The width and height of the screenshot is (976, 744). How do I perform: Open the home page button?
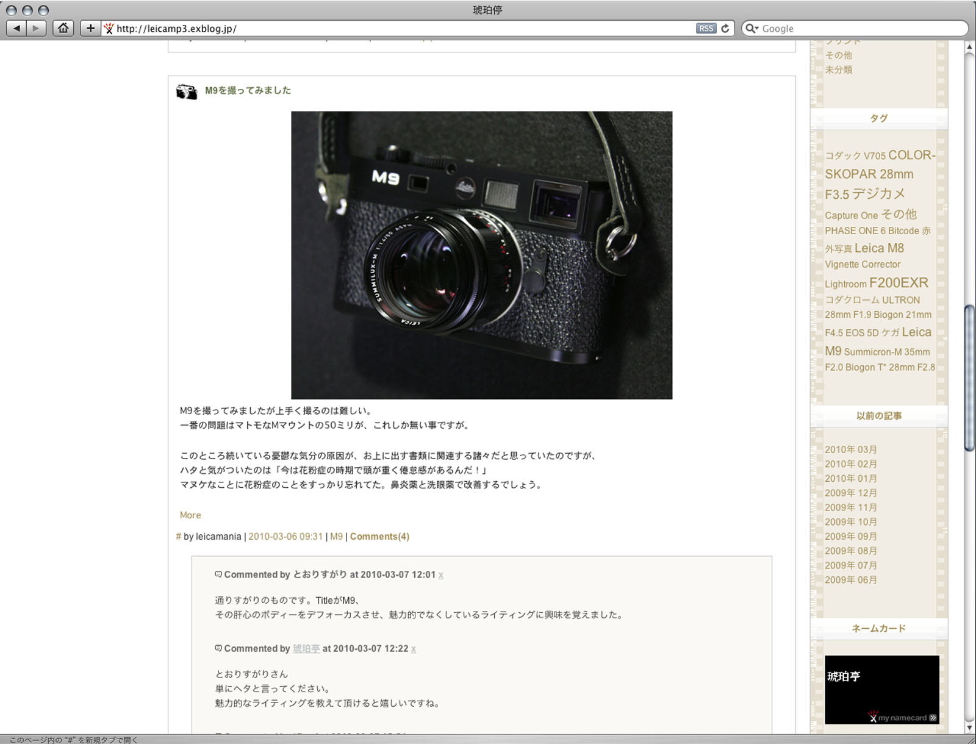63,28
